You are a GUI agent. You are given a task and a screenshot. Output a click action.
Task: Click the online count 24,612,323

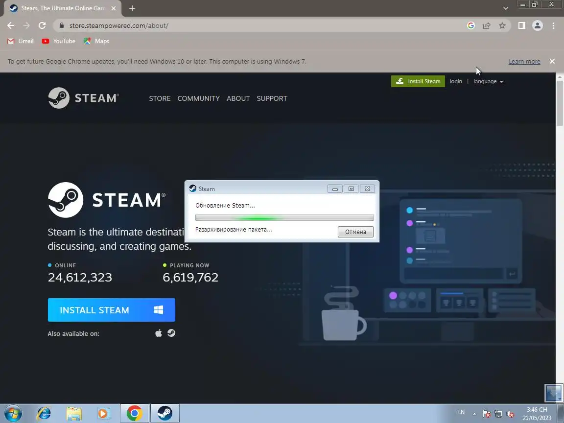80,277
